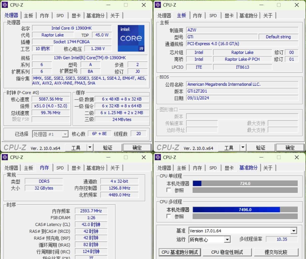Open the 工具 dropdown arrow in the motherboard window
This screenshot has width=306, height=259.
(x=243, y=147)
